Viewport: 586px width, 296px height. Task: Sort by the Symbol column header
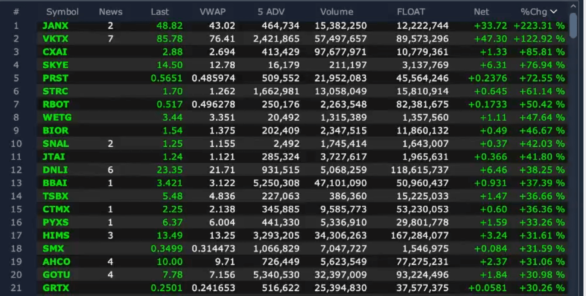[x=62, y=12]
